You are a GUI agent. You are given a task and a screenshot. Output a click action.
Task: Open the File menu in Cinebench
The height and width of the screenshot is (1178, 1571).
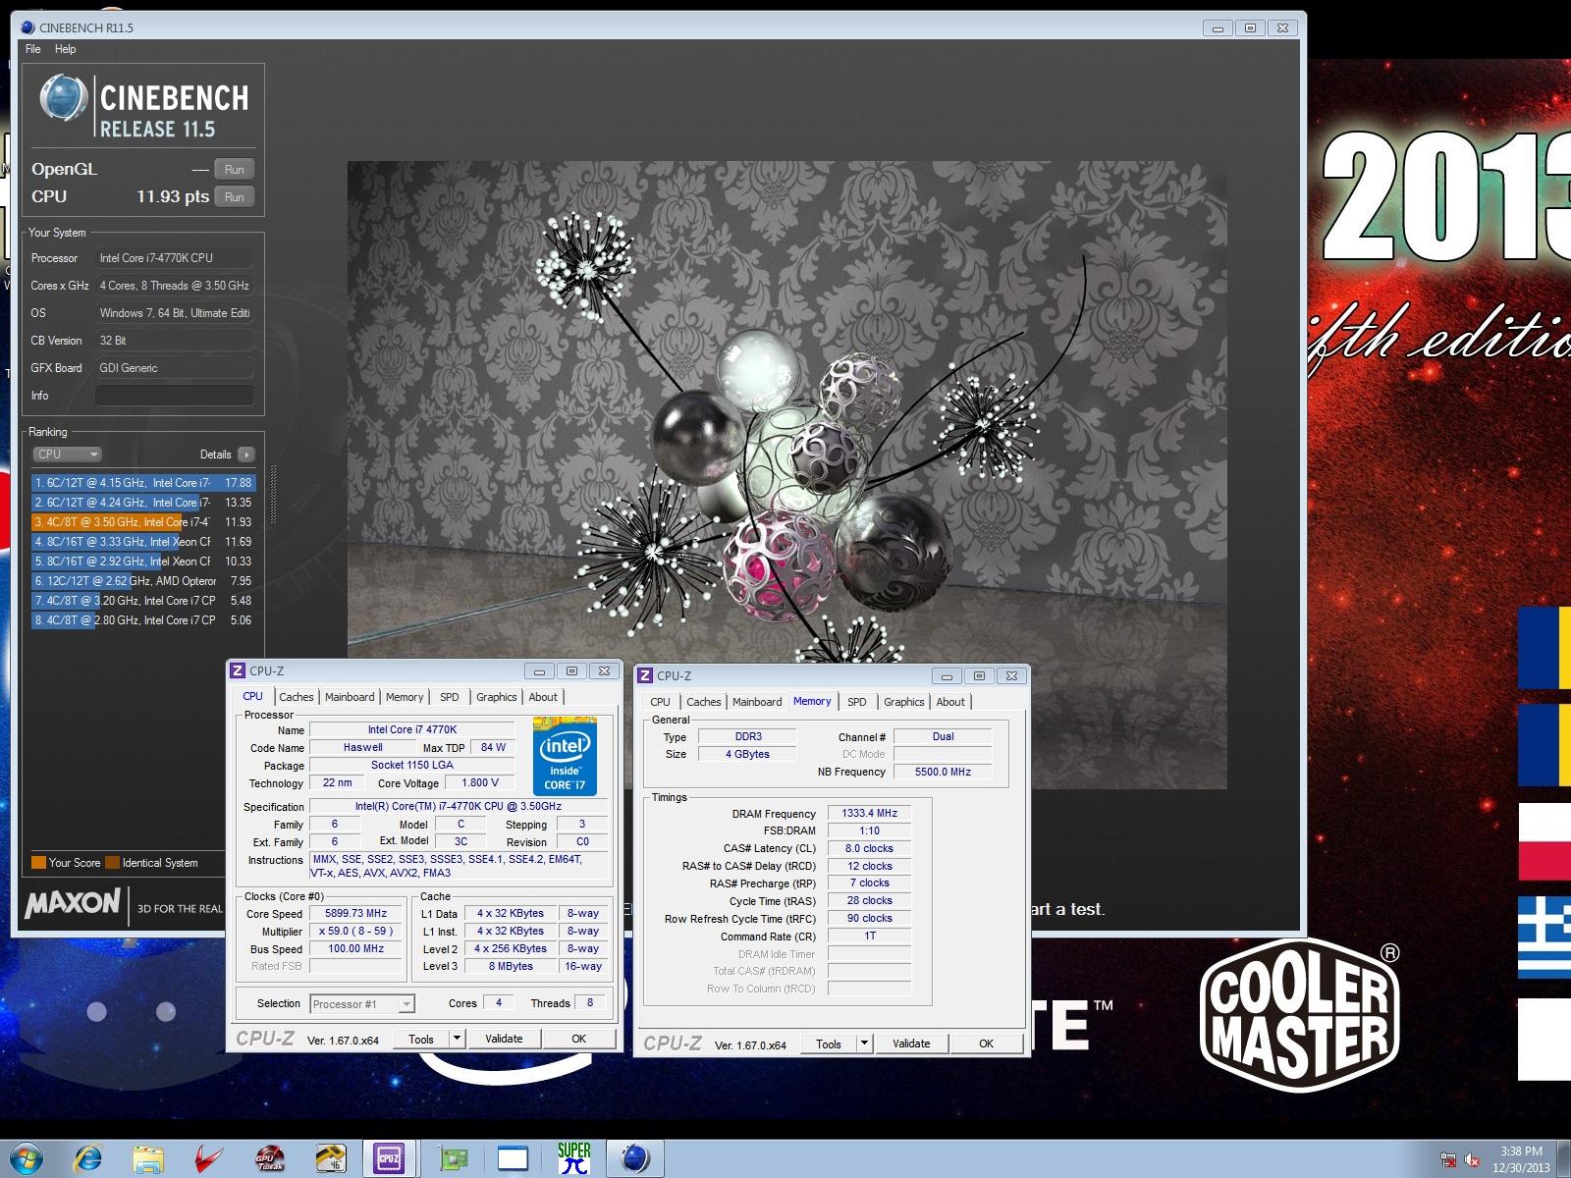tap(33, 49)
